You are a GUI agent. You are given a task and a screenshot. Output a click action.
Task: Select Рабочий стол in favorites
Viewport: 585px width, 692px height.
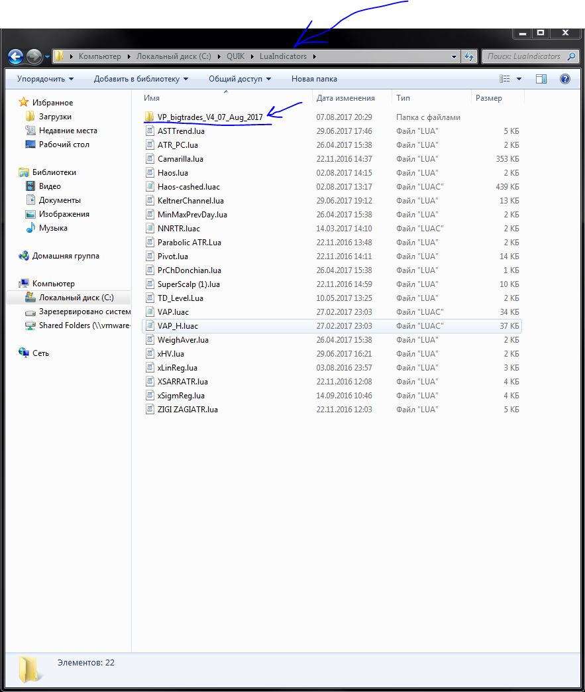pos(64,144)
